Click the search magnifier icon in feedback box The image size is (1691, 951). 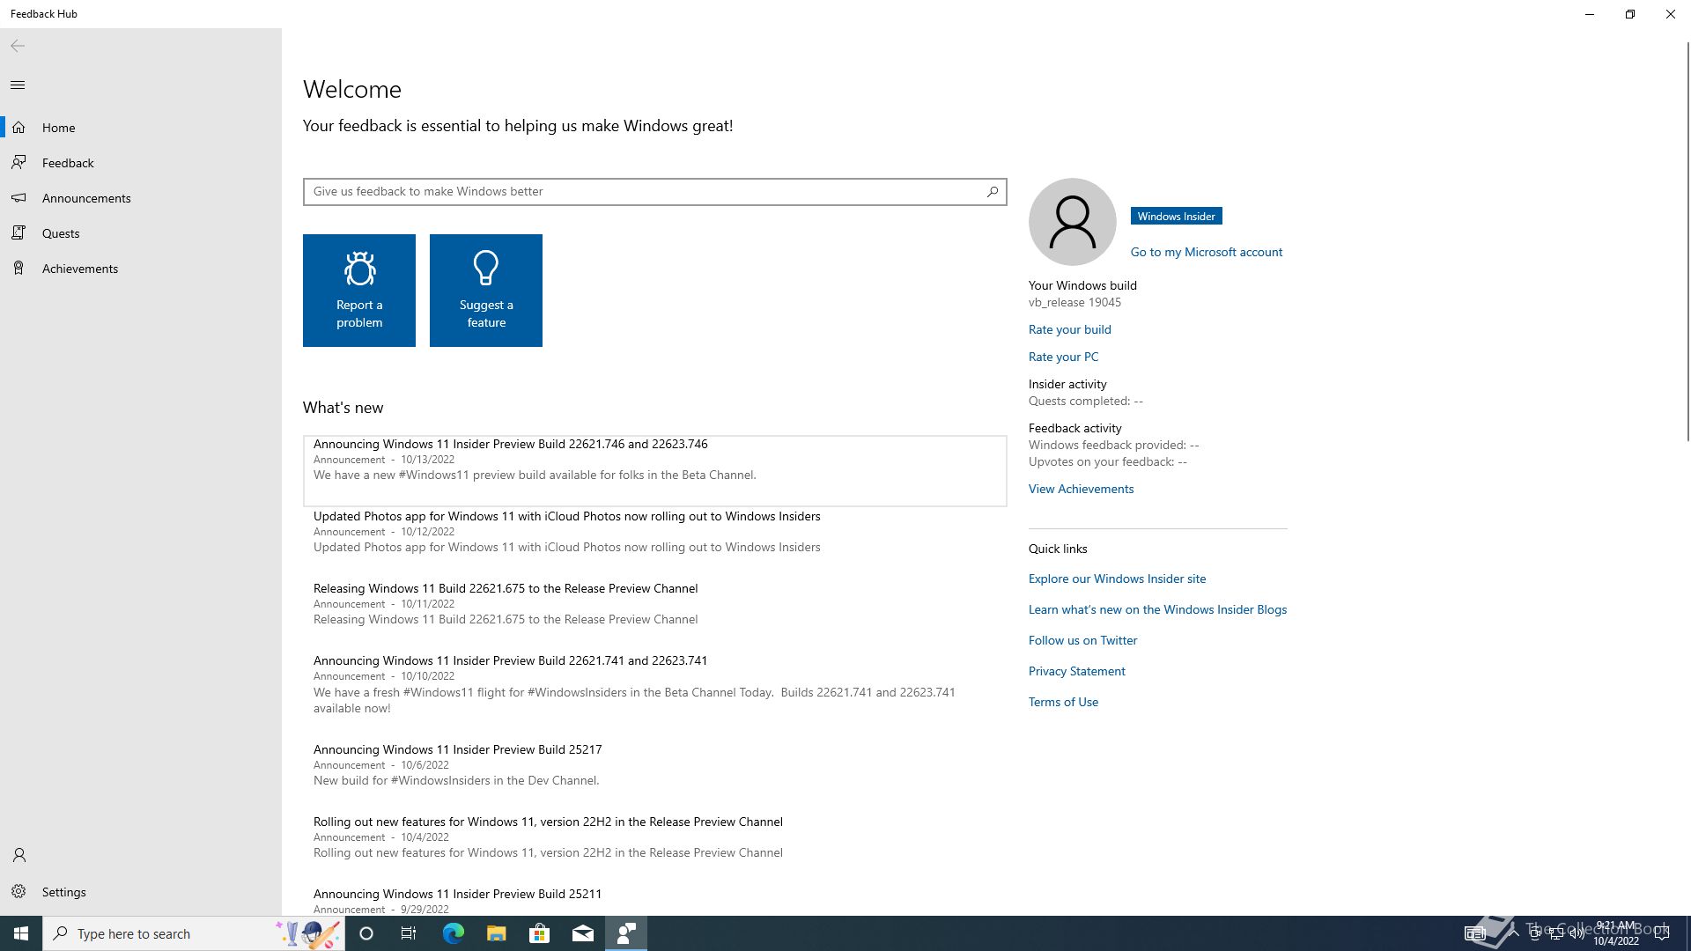pyautogui.click(x=993, y=191)
